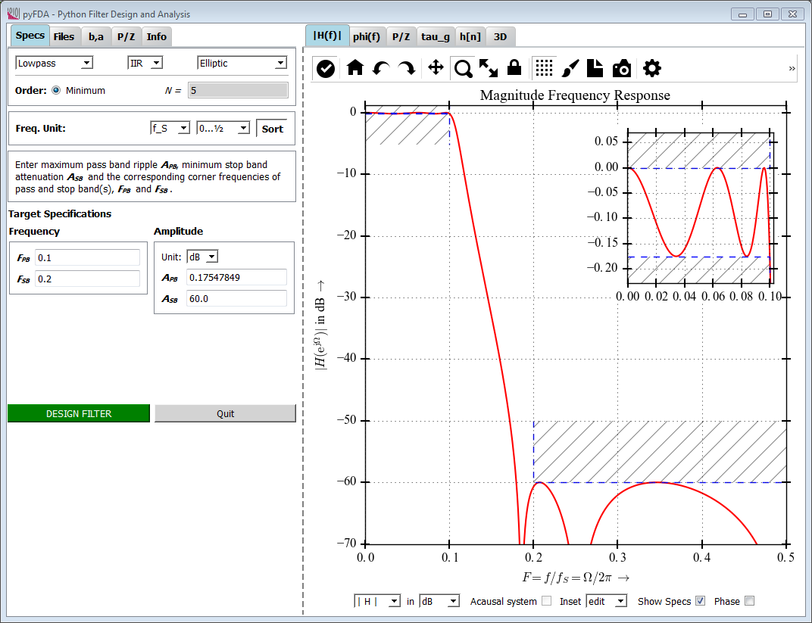This screenshot has width=812, height=623.
Task: Select the Minimum order radio button
Action: click(56, 91)
